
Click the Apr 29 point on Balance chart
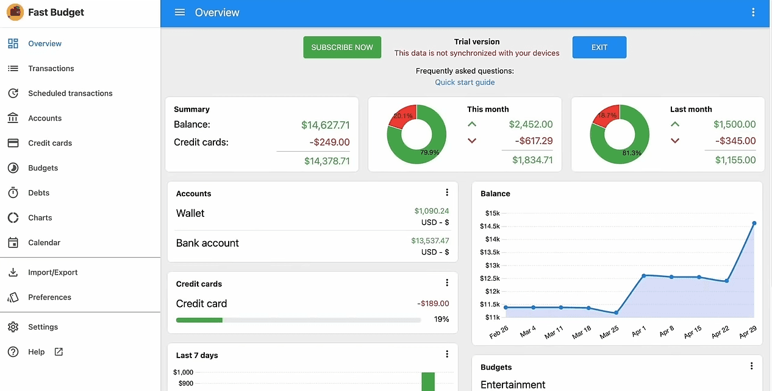click(754, 224)
